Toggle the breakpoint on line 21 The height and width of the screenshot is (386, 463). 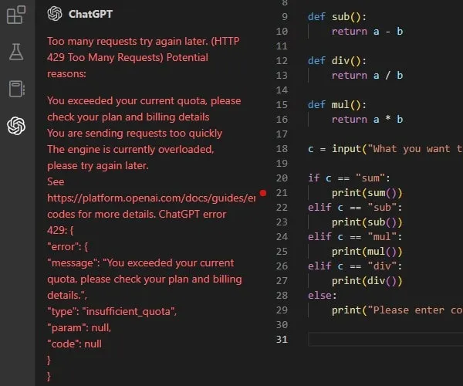click(x=263, y=193)
